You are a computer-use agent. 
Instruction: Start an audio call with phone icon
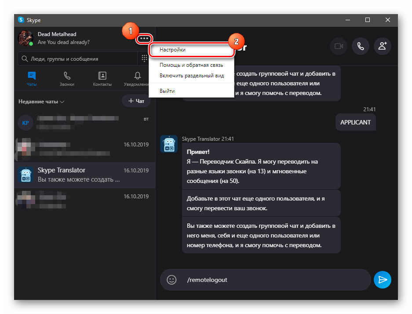(x=361, y=46)
